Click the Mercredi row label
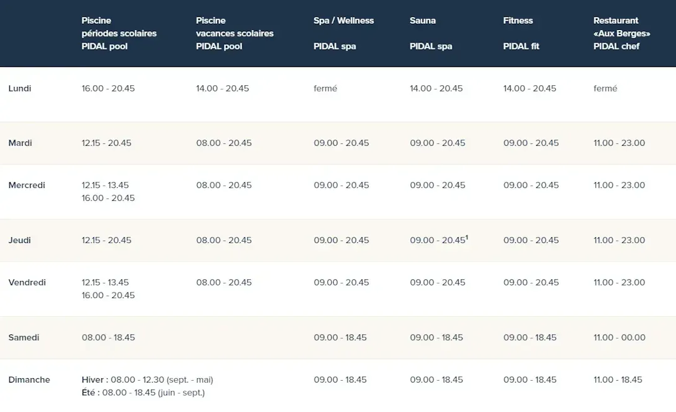676x412 pixels. (x=27, y=185)
